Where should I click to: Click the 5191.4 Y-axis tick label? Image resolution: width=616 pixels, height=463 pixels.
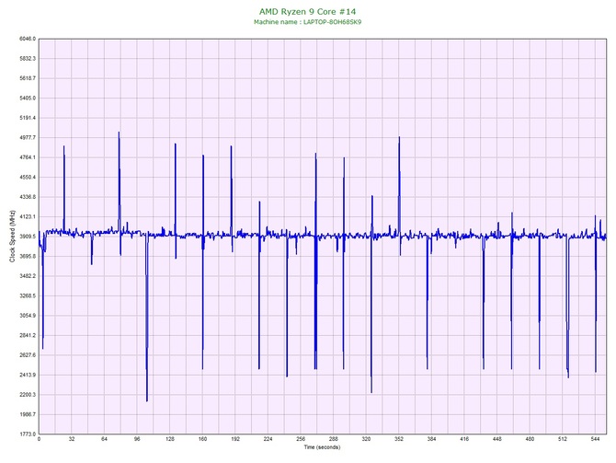pyautogui.click(x=28, y=118)
